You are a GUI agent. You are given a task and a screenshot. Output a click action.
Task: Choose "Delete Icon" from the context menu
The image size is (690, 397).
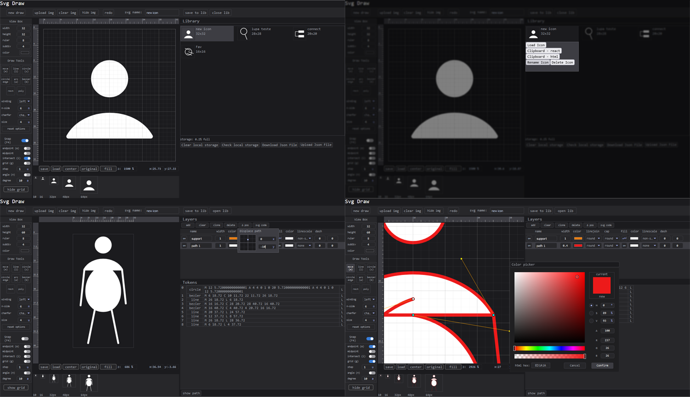point(562,62)
